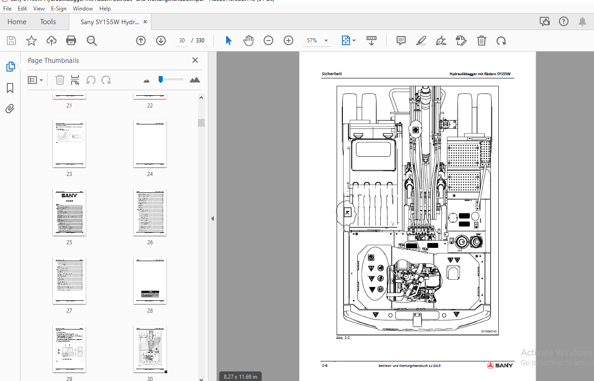Open Help question mark icon
This screenshot has height=381, width=594.
[x=563, y=21]
